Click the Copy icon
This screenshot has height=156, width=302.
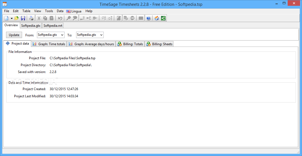tap(45, 18)
